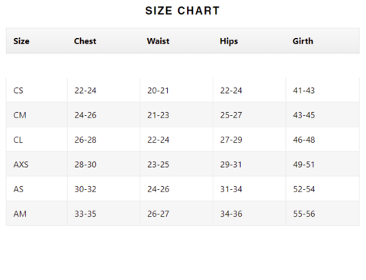This screenshot has height=280, width=366.
Task: Click the Waist column header
Action: click(x=158, y=41)
